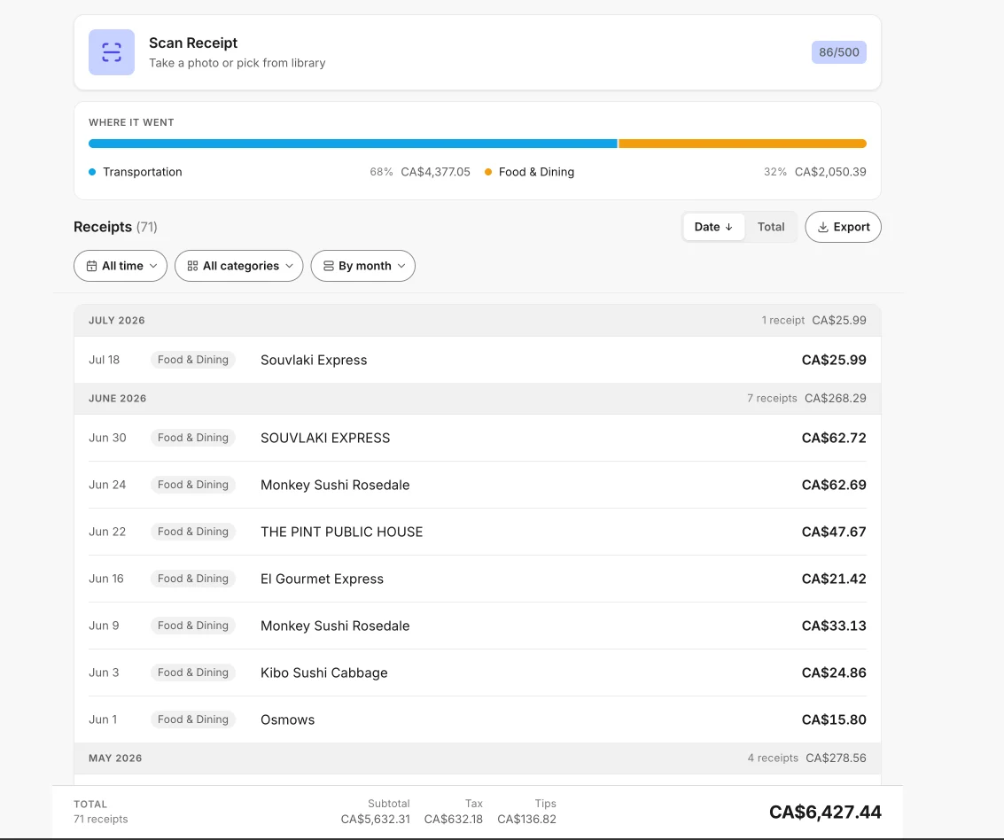The width and height of the screenshot is (1004, 840).
Task: Open the All categories chevron dropdown
Action: [290, 266]
